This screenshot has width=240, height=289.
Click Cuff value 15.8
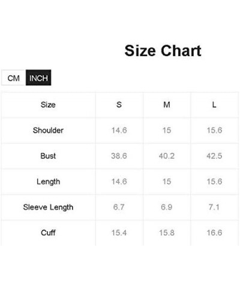click(167, 233)
